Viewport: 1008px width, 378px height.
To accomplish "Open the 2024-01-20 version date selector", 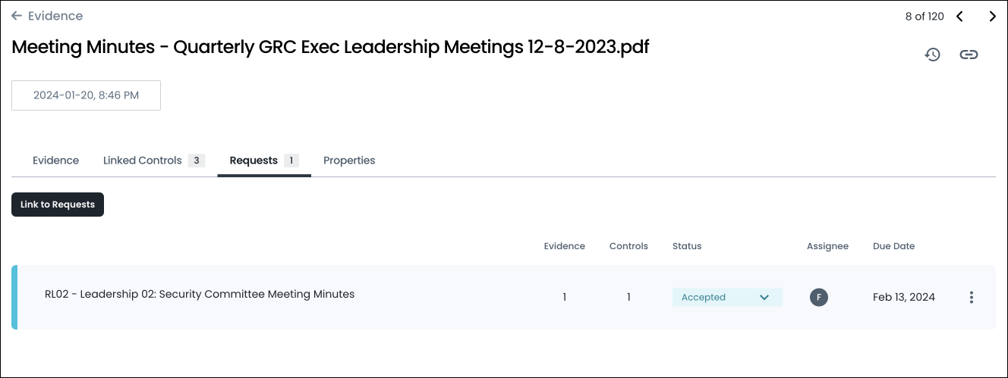I will click(86, 95).
